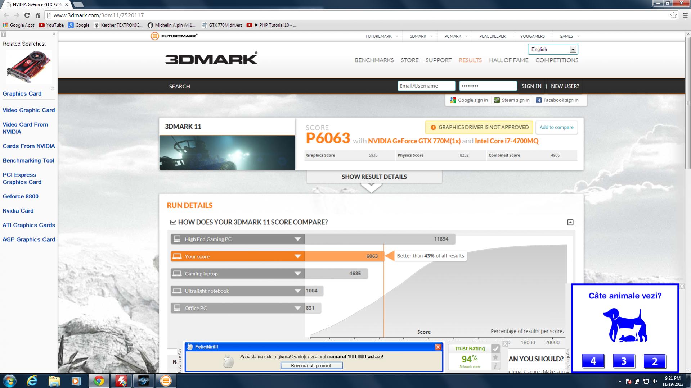This screenshot has height=388, width=691.
Task: Click the SIGN IN button
Action: click(x=531, y=86)
